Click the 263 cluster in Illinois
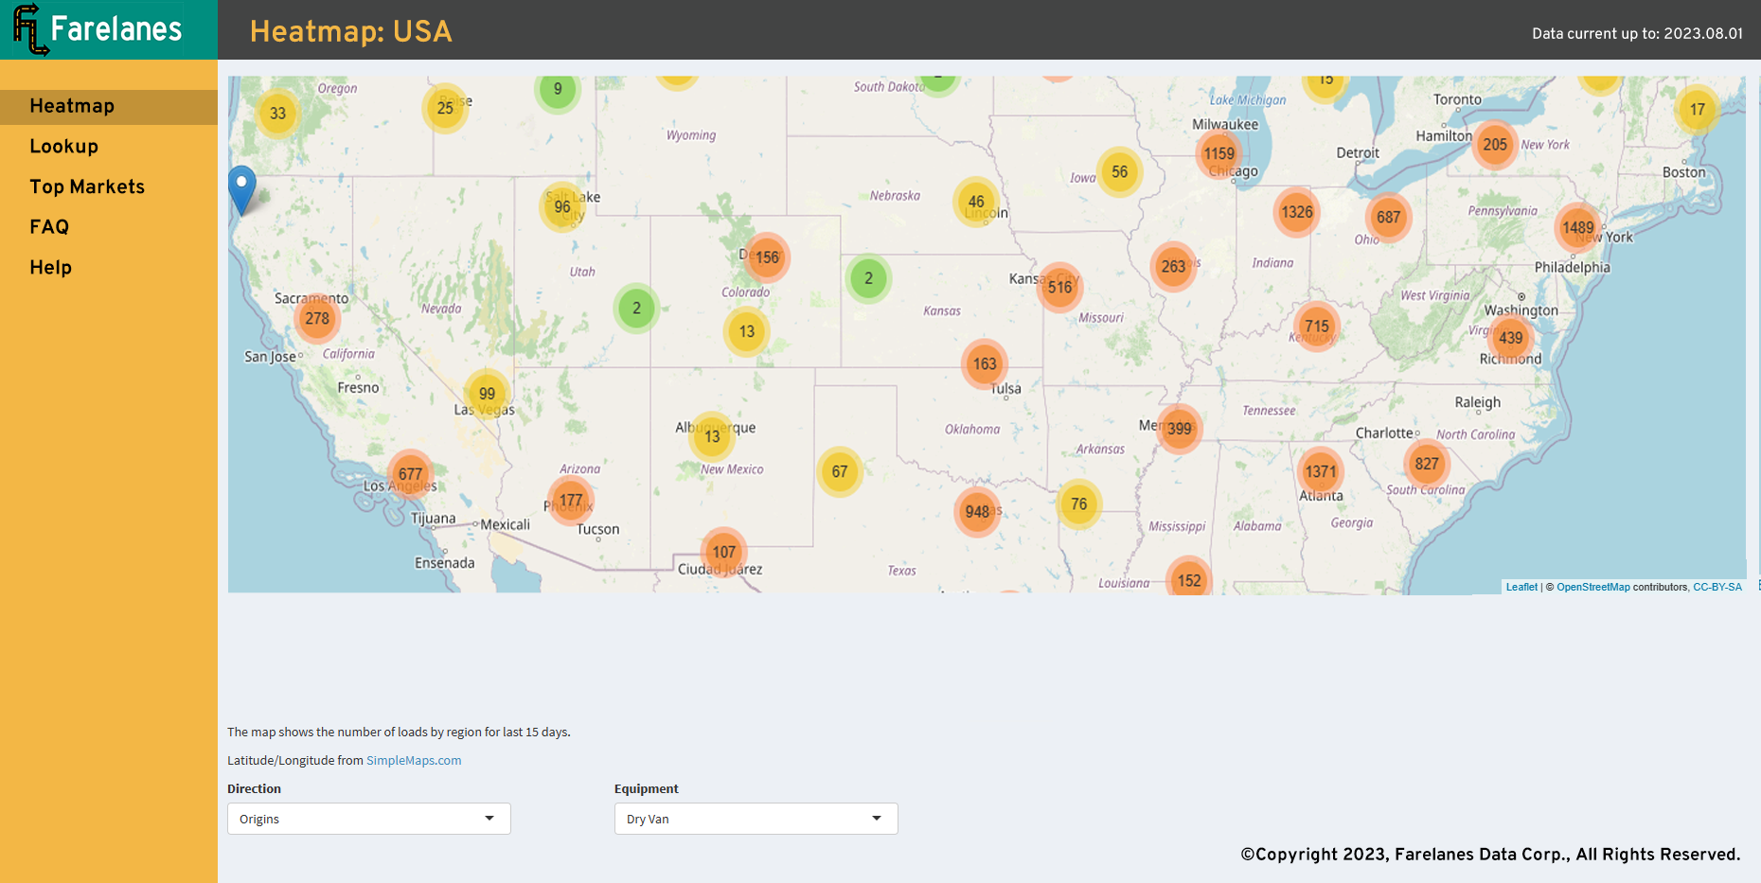The width and height of the screenshot is (1761, 883). 1174,267
